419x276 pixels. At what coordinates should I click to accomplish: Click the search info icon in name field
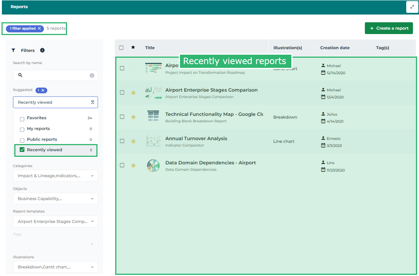point(92,75)
